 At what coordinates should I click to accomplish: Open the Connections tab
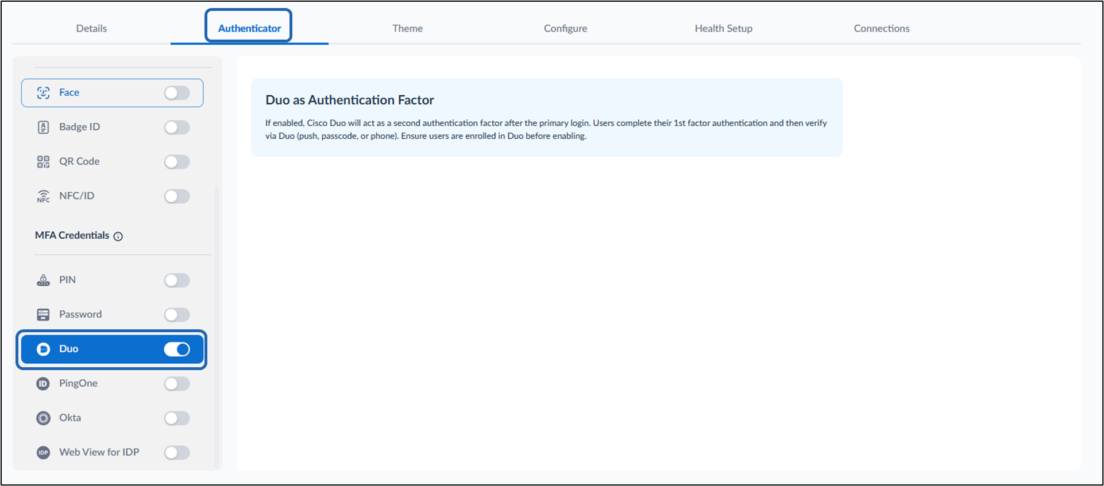tap(881, 28)
